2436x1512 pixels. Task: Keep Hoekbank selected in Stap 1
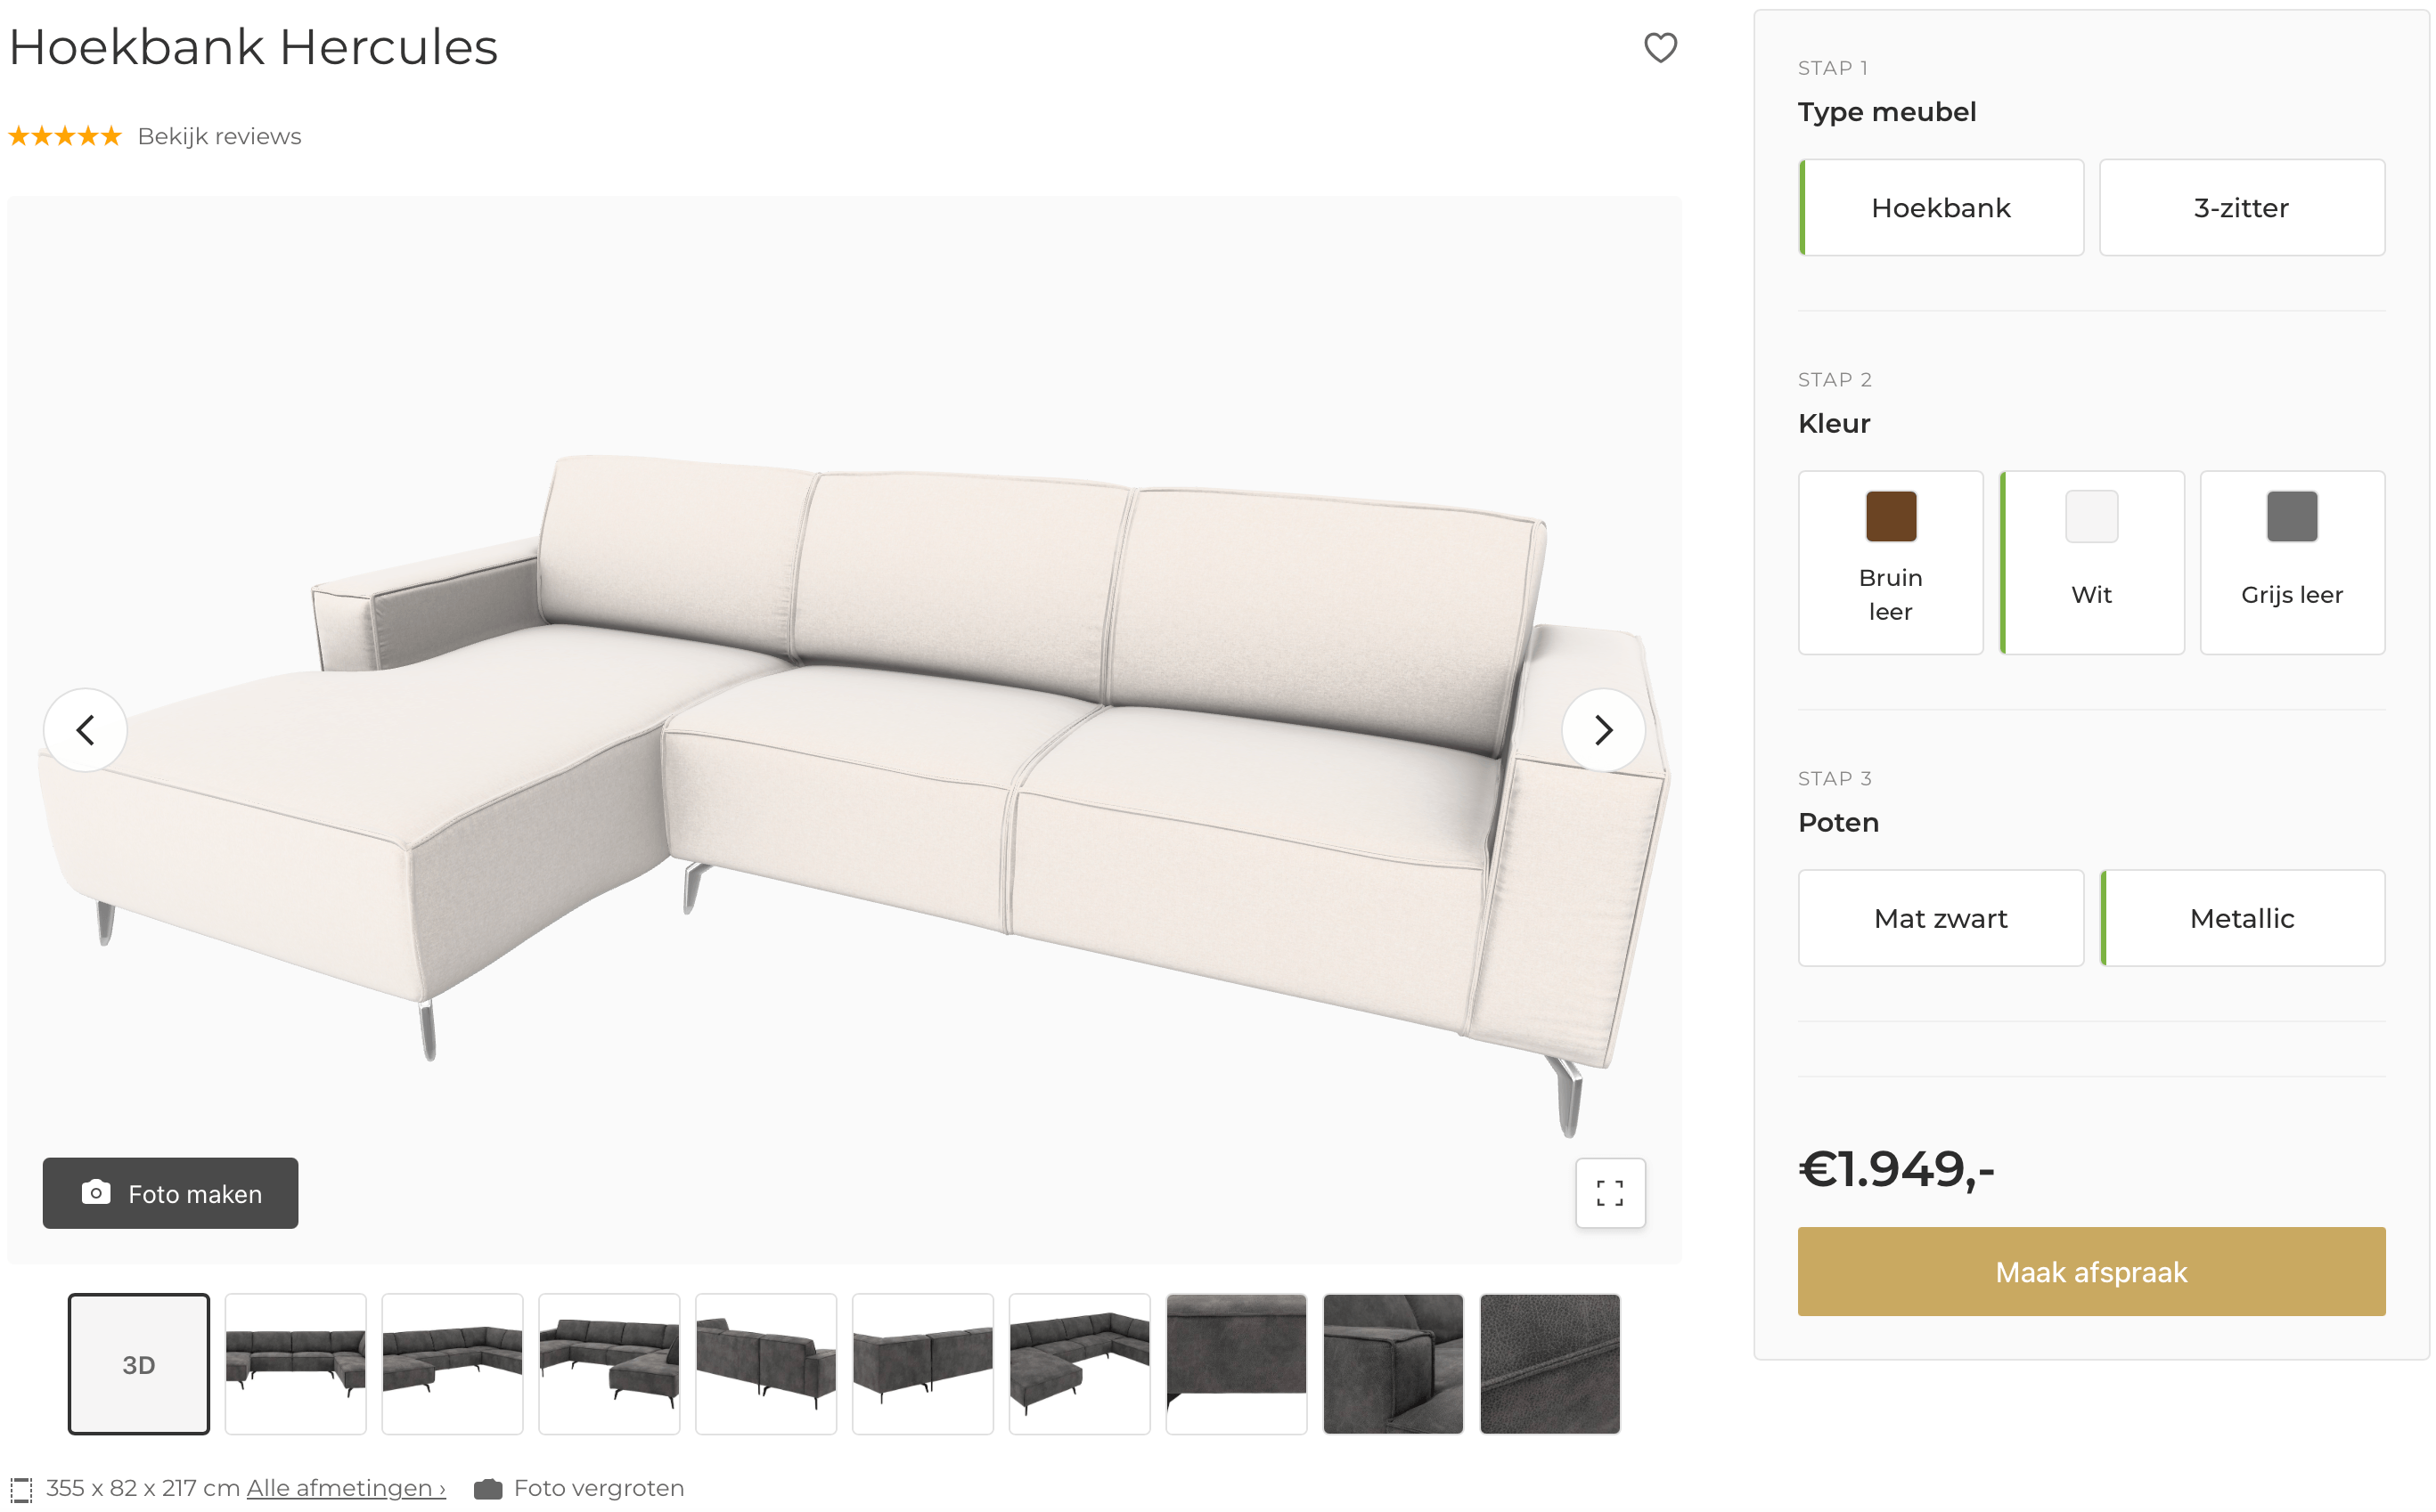[x=1941, y=207]
